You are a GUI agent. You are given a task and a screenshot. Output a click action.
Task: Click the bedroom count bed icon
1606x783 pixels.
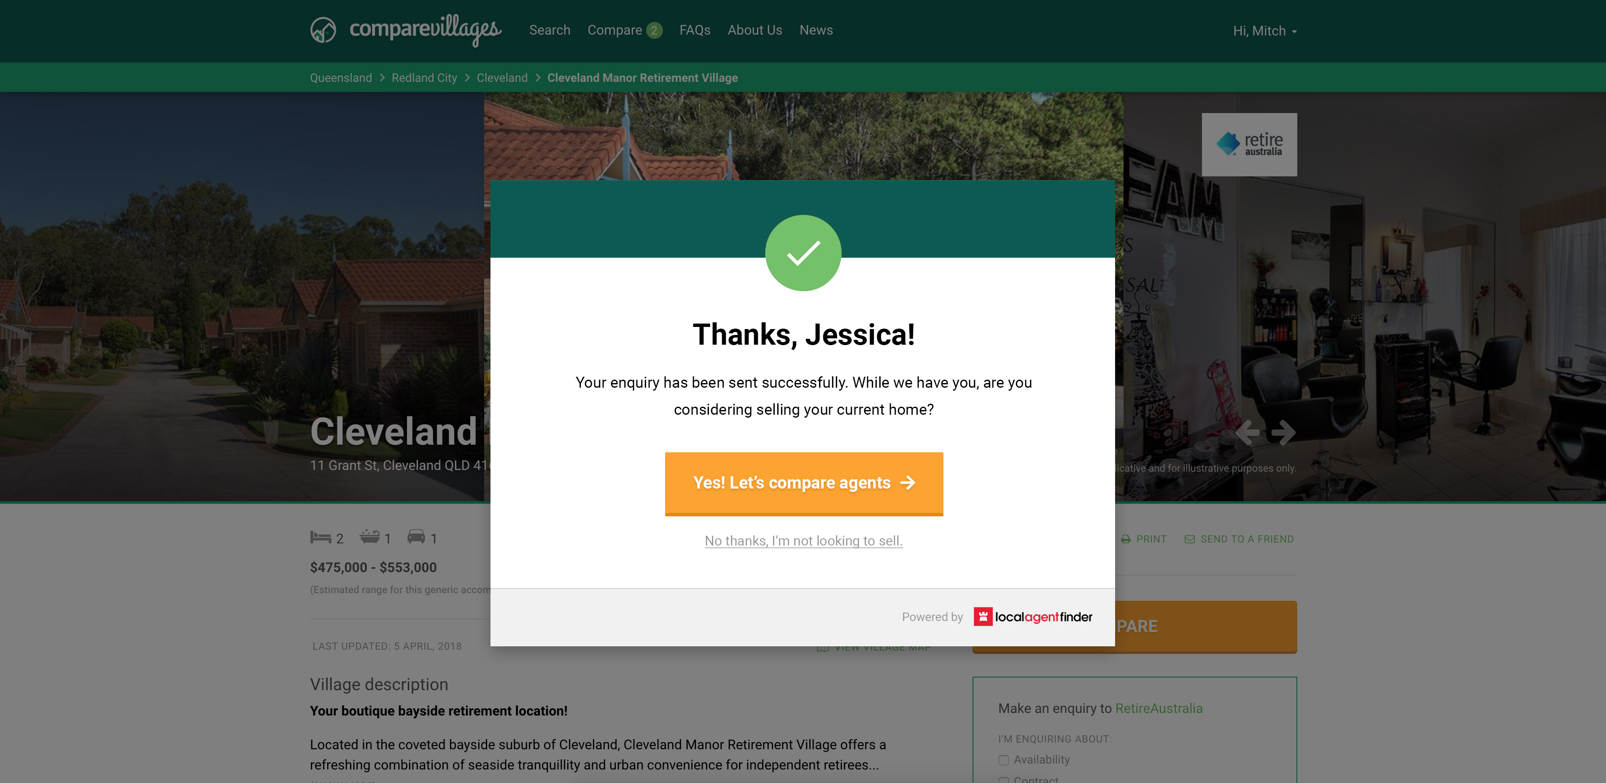tap(321, 537)
